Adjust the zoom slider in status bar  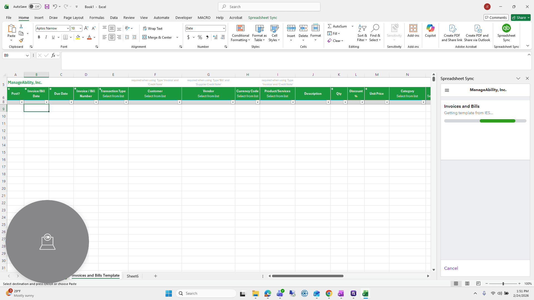point(503,284)
